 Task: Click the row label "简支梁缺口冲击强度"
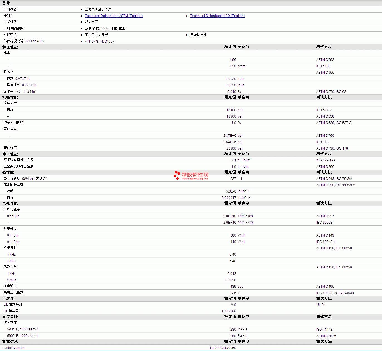(x=18, y=160)
